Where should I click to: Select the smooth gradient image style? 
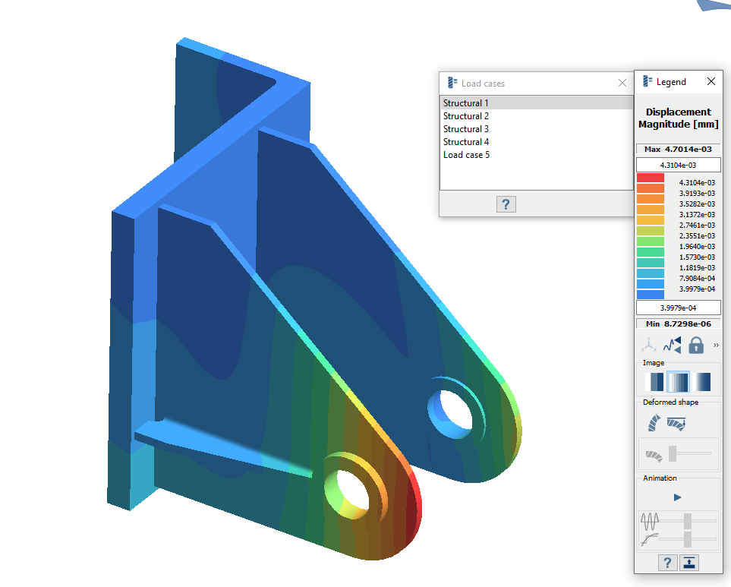click(x=701, y=382)
